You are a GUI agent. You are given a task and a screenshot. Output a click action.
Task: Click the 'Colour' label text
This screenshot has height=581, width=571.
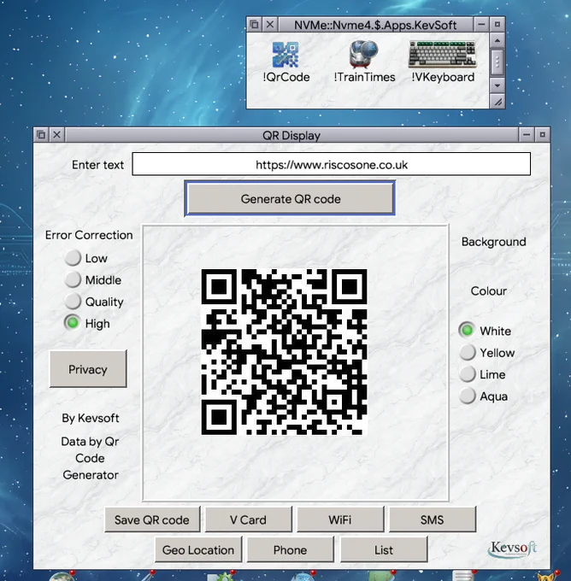[x=489, y=290]
